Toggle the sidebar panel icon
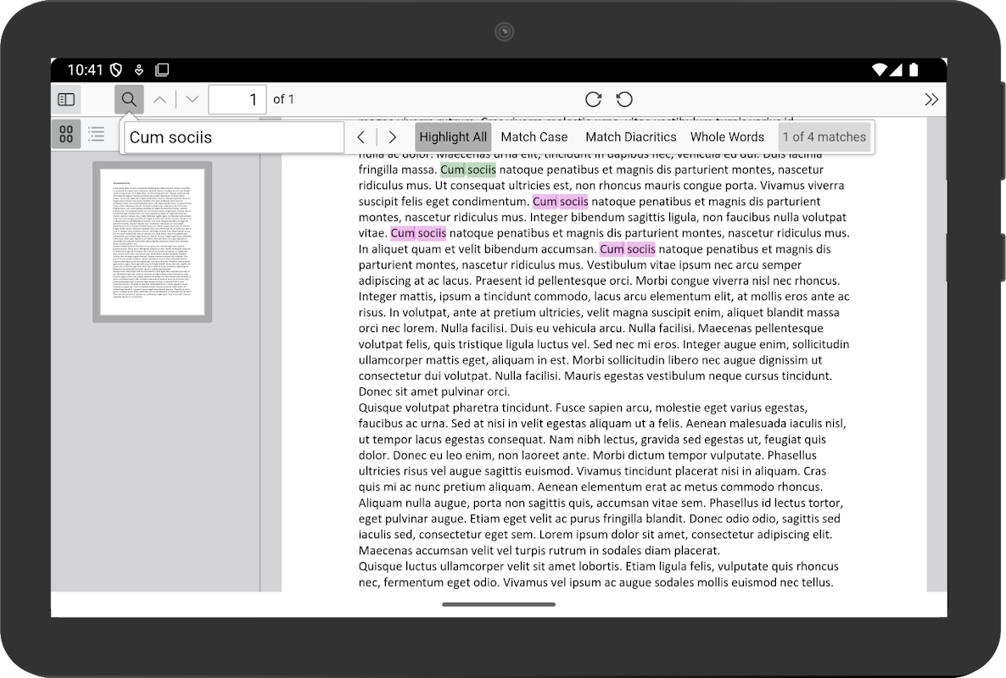The height and width of the screenshot is (678, 1006). coord(66,99)
